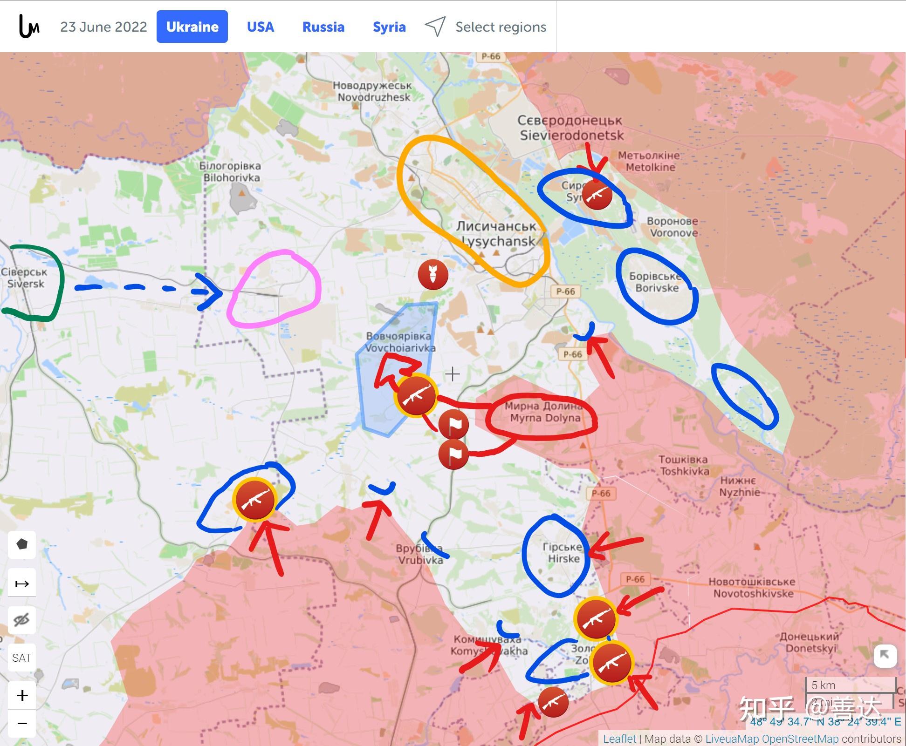Click the map coordinates readout

coord(826,722)
